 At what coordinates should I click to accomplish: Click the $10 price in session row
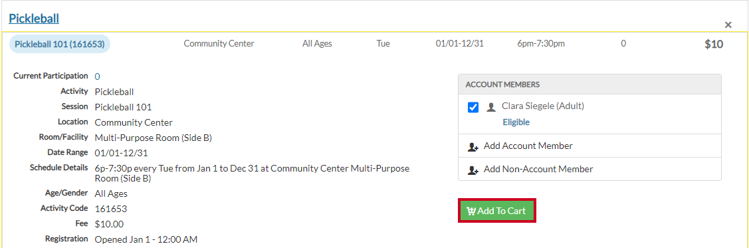click(x=714, y=45)
